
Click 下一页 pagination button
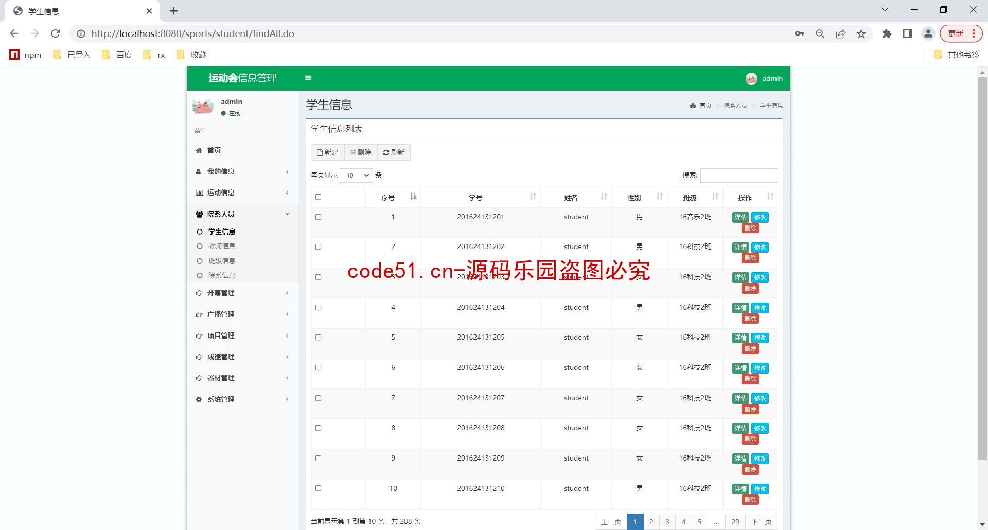coord(762,522)
